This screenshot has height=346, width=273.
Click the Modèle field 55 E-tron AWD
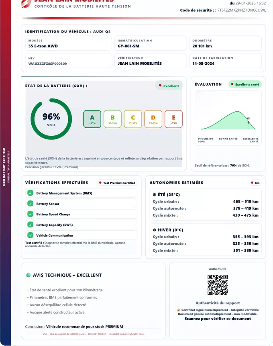68,43
